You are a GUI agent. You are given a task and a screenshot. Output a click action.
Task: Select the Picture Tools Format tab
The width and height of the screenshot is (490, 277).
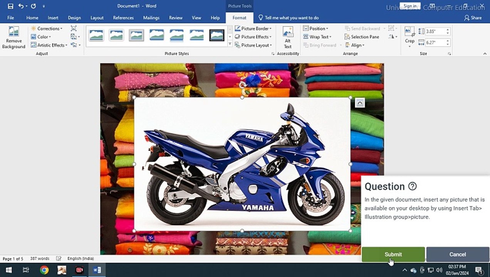(239, 18)
